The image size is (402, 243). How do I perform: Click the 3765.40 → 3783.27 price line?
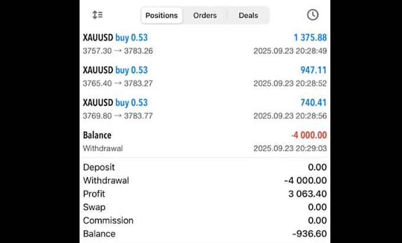(118, 83)
